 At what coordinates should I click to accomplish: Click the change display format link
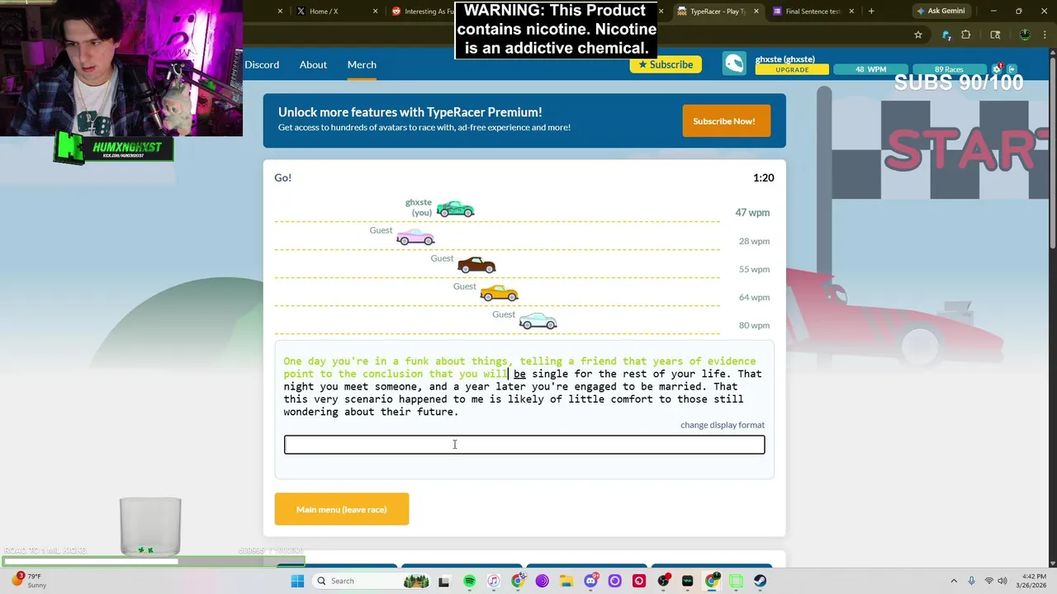click(x=723, y=425)
